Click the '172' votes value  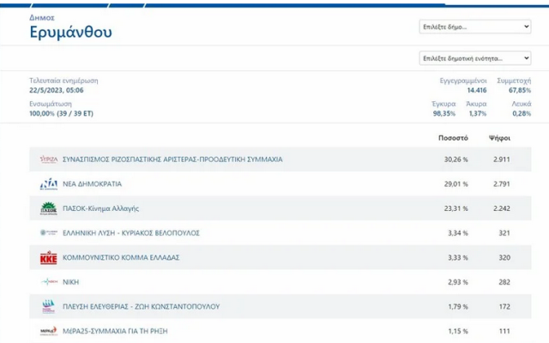click(504, 306)
